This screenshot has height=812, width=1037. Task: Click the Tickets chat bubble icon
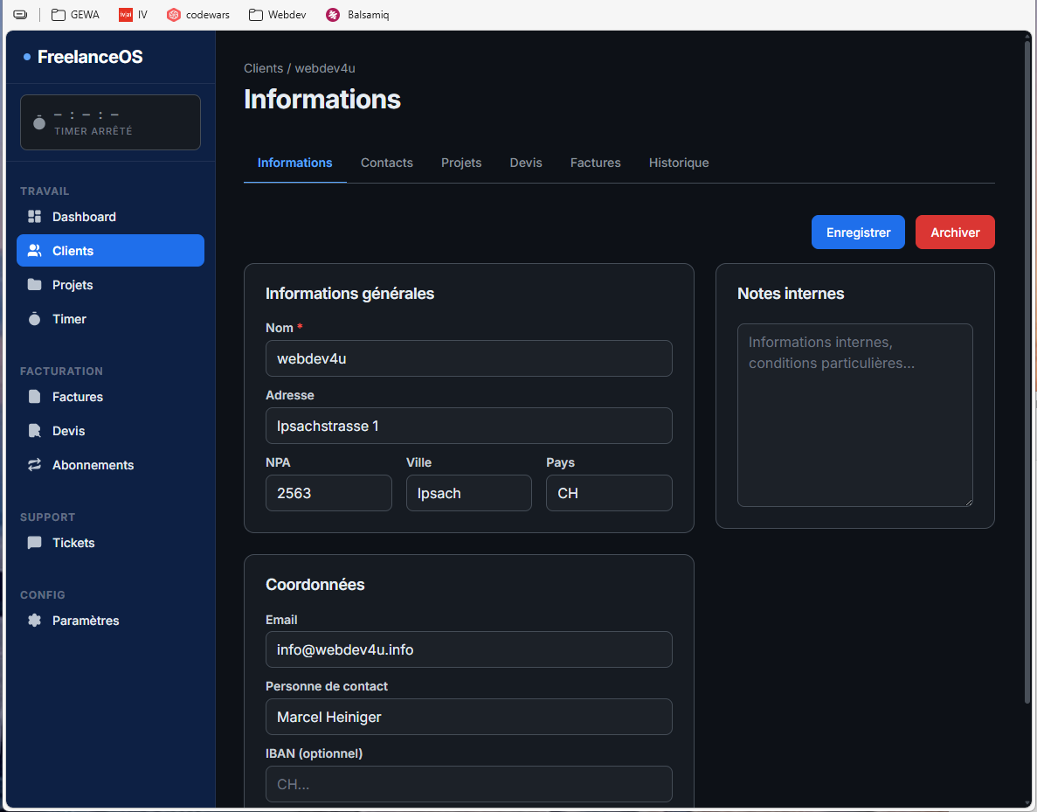click(35, 543)
